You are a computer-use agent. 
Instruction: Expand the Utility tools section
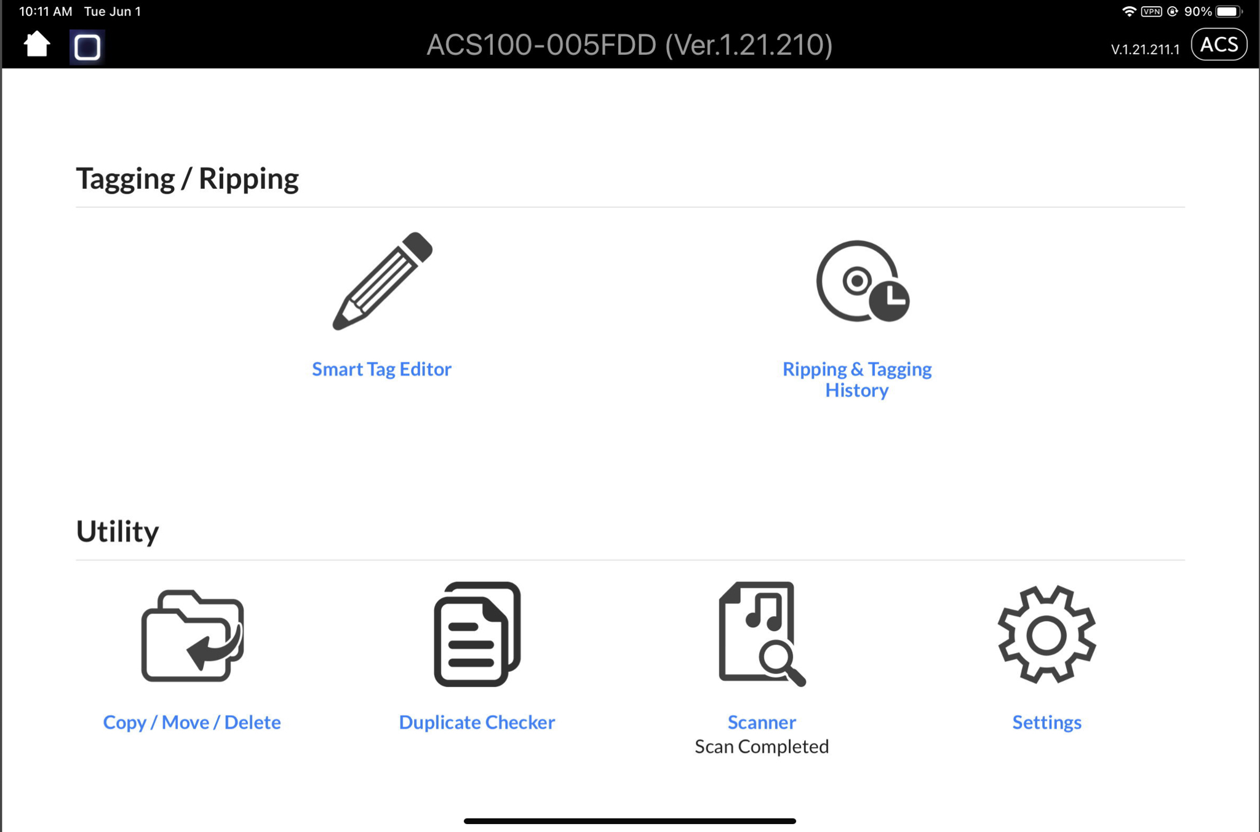tap(117, 530)
